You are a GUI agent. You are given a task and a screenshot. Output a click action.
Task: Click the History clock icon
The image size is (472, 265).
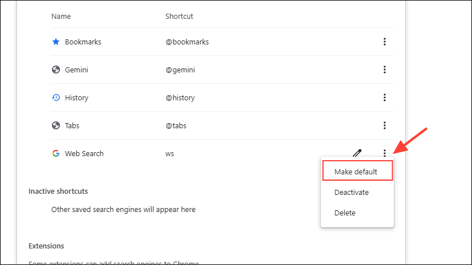point(56,97)
